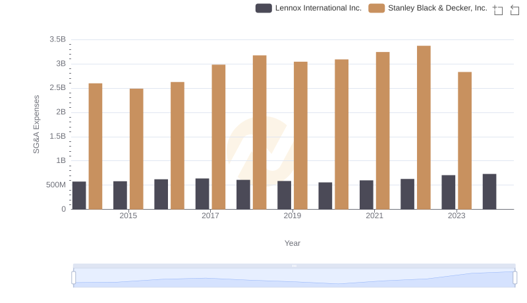The width and height of the screenshot is (527, 303).
Task: Click the Stanley Black & Decker bar for 2017
Action: pyautogui.click(x=219, y=137)
